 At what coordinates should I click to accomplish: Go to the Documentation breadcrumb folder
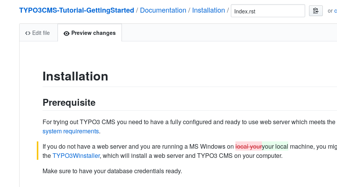(x=163, y=11)
